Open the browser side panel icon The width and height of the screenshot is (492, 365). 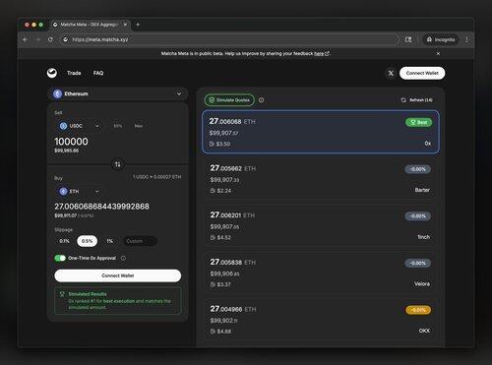(x=408, y=39)
